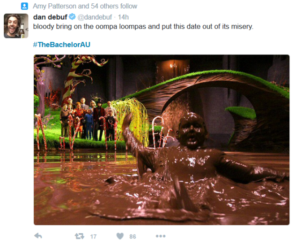Open dan debuf's profile picture avatar
Image resolution: width=295 pixels, height=245 pixels.
click(x=16, y=26)
